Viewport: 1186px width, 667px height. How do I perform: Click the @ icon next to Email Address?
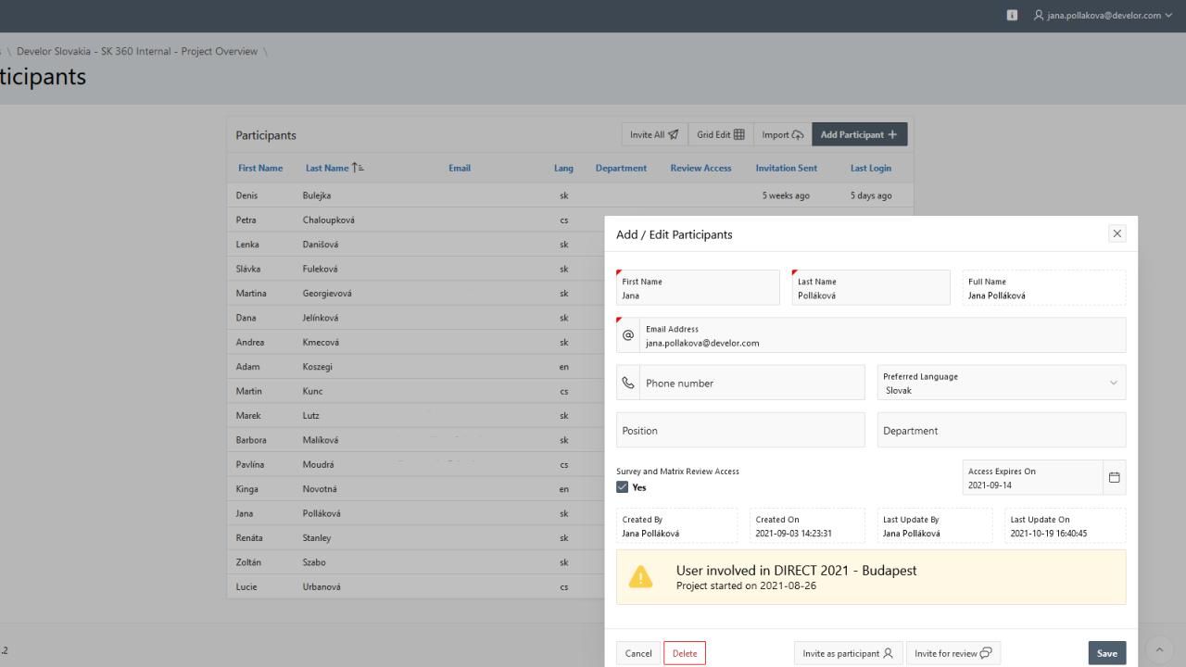point(628,335)
